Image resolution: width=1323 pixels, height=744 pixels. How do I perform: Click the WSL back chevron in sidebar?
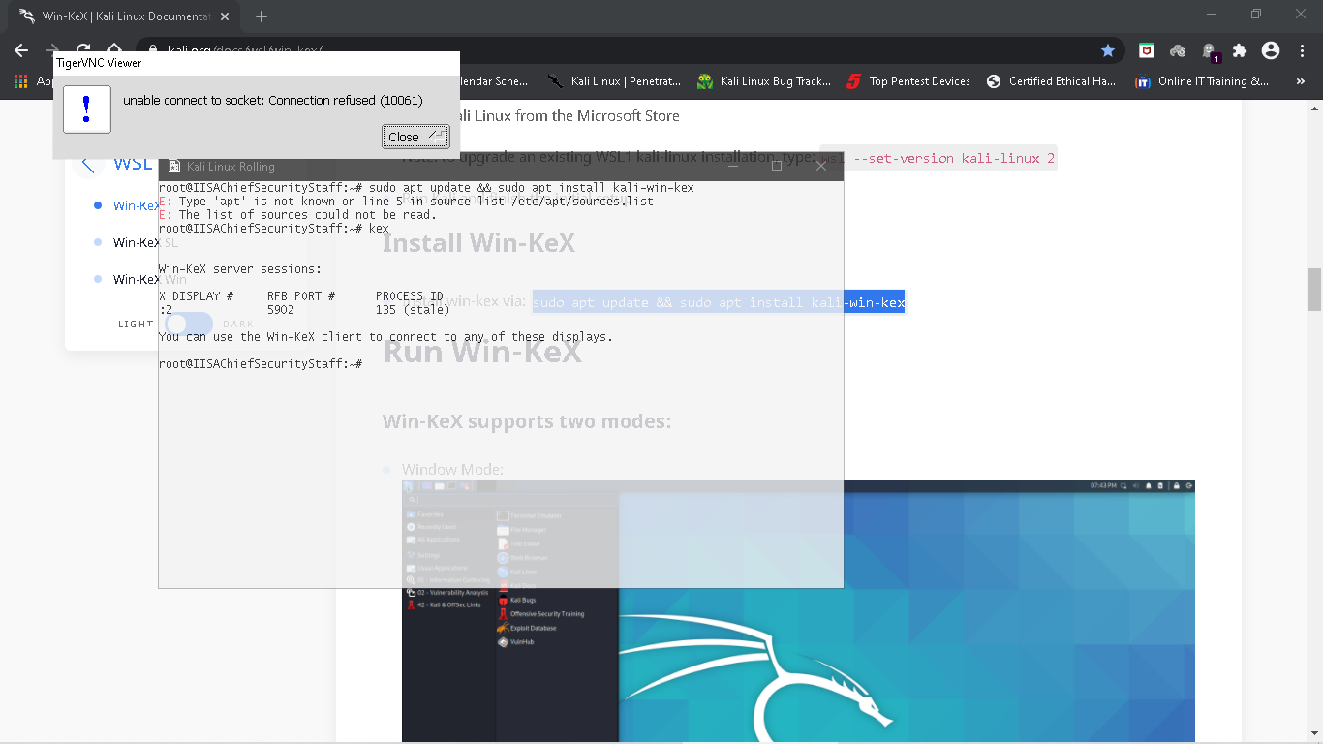tap(88, 165)
